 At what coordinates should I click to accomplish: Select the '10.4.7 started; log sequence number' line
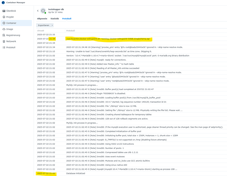point(131,102)
